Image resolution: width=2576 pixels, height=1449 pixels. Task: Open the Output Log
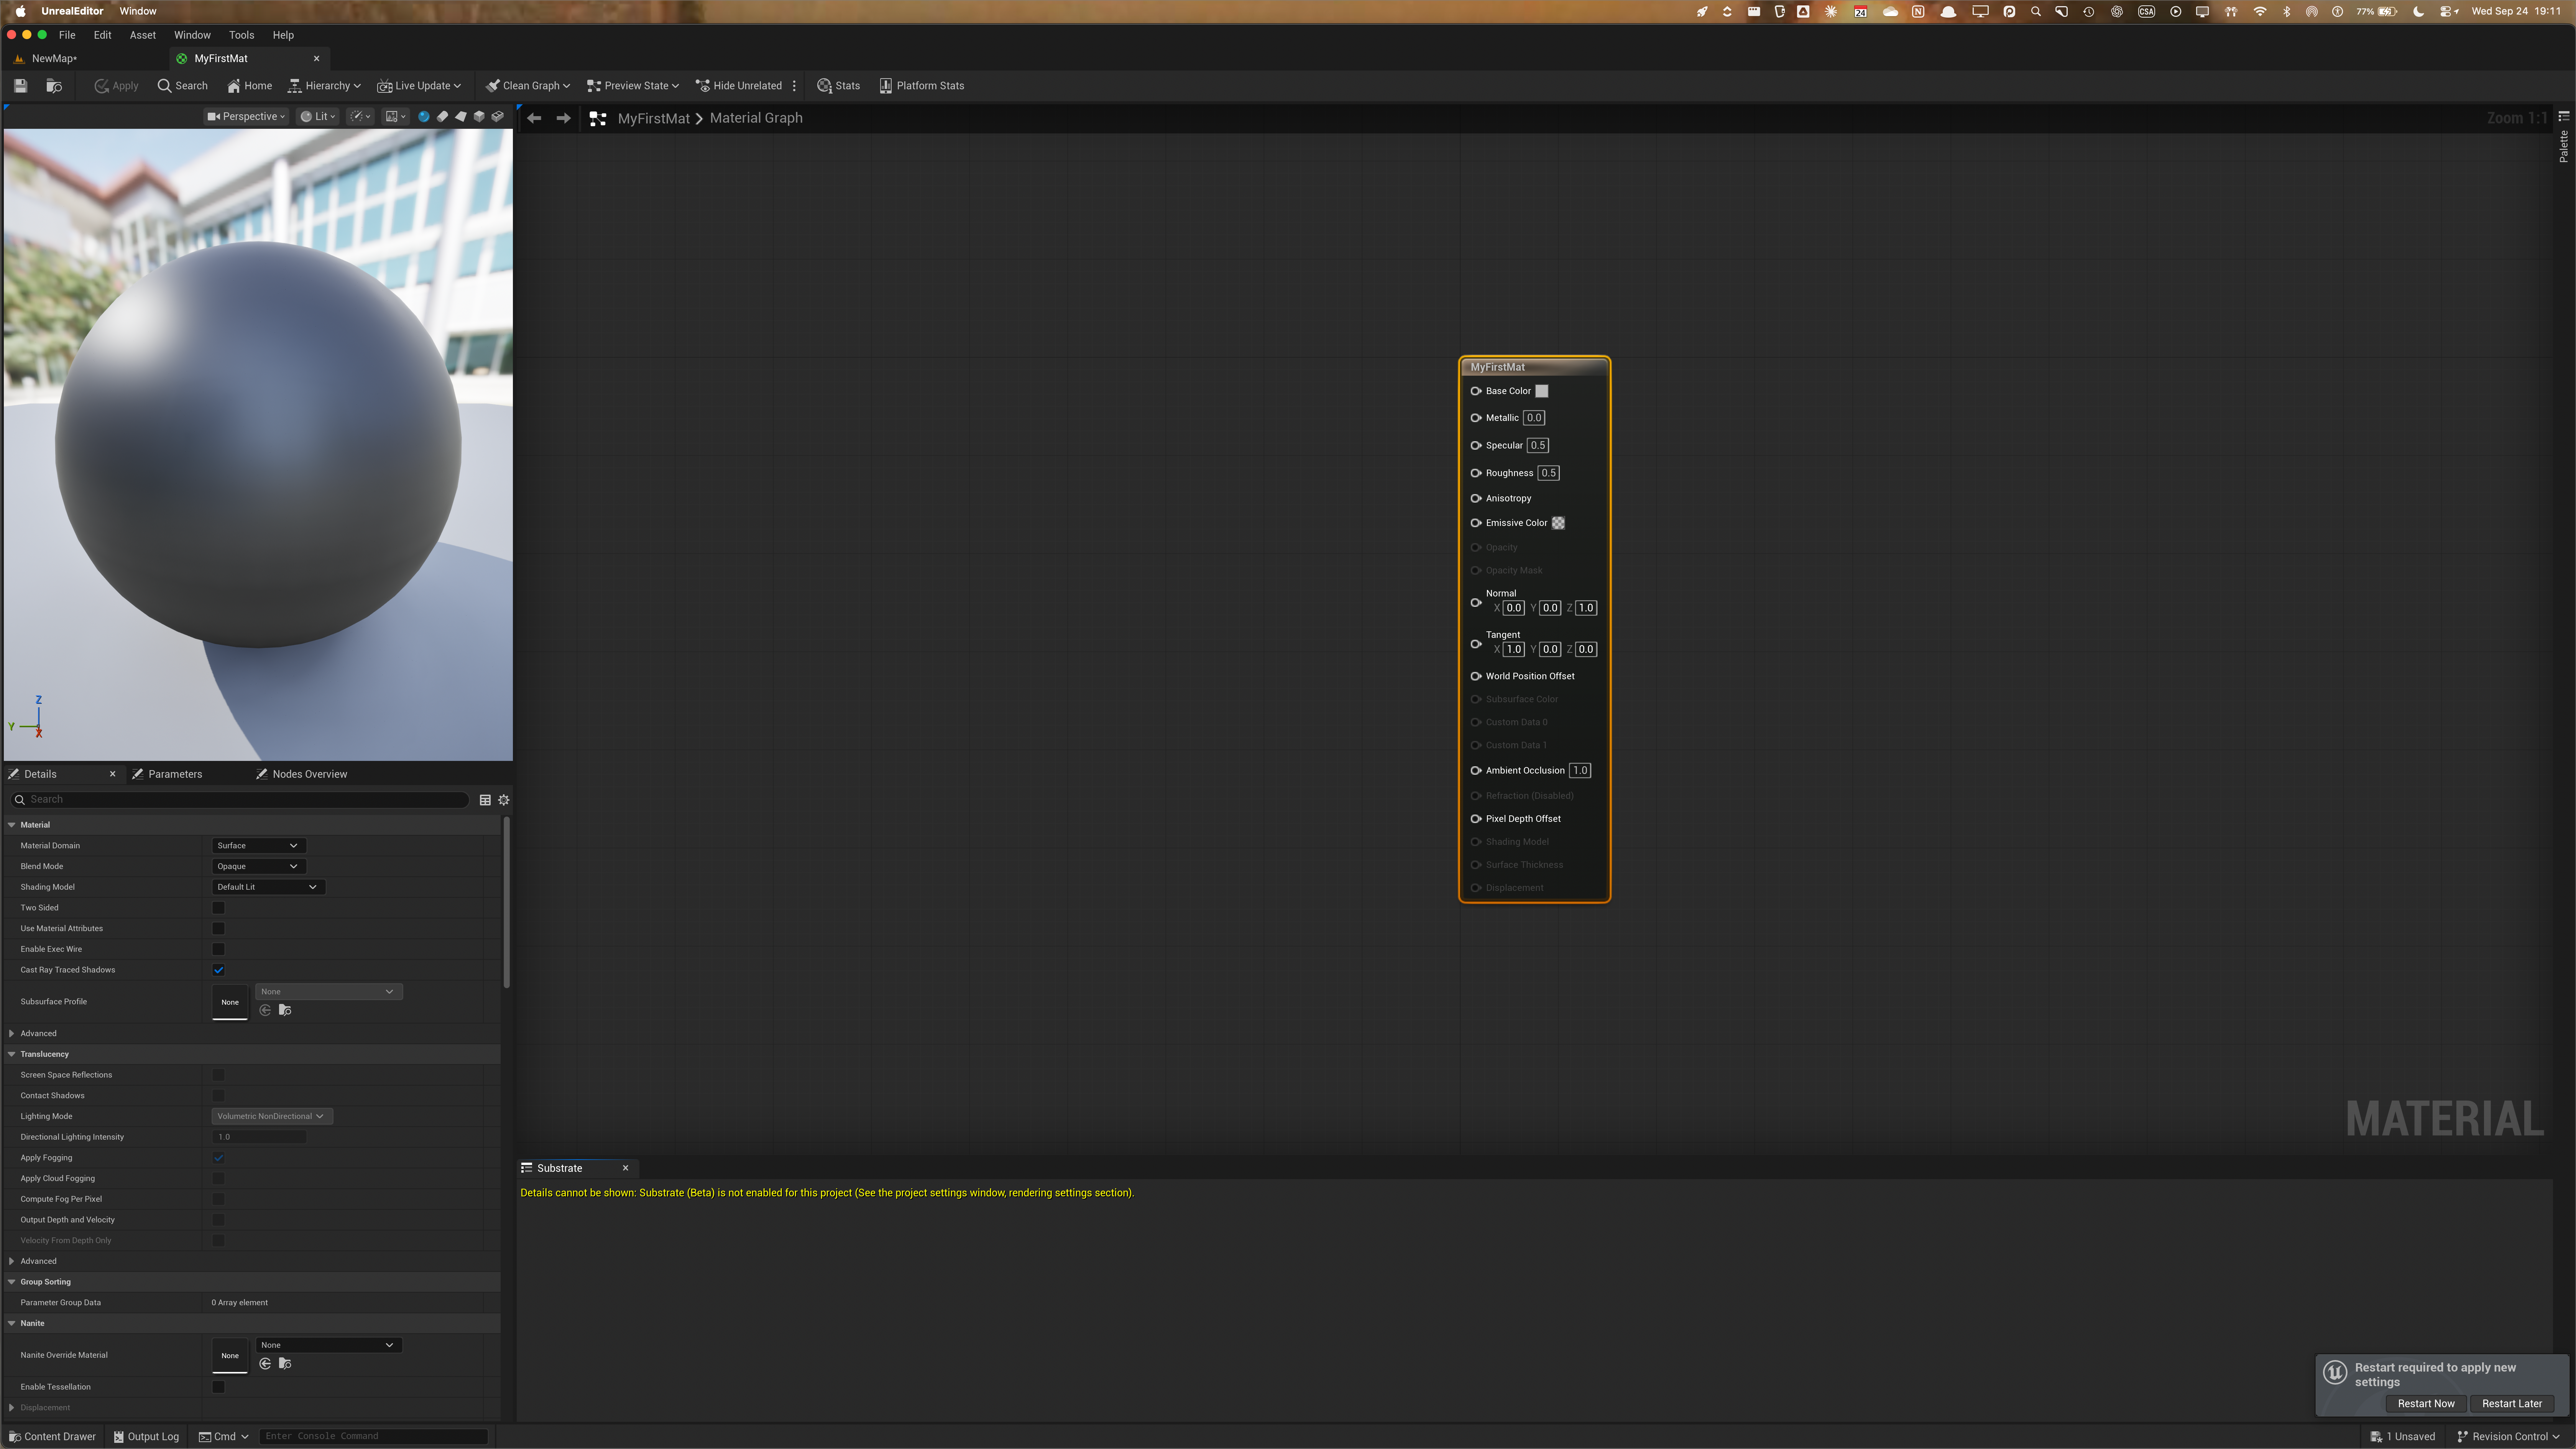click(x=146, y=1437)
